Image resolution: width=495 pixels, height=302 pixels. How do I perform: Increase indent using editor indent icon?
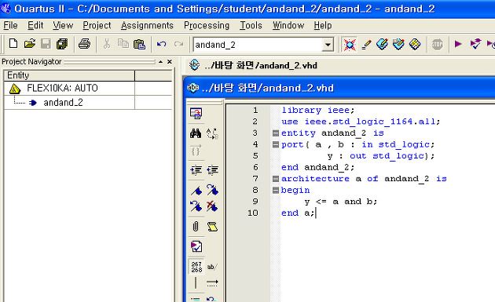[196, 170]
